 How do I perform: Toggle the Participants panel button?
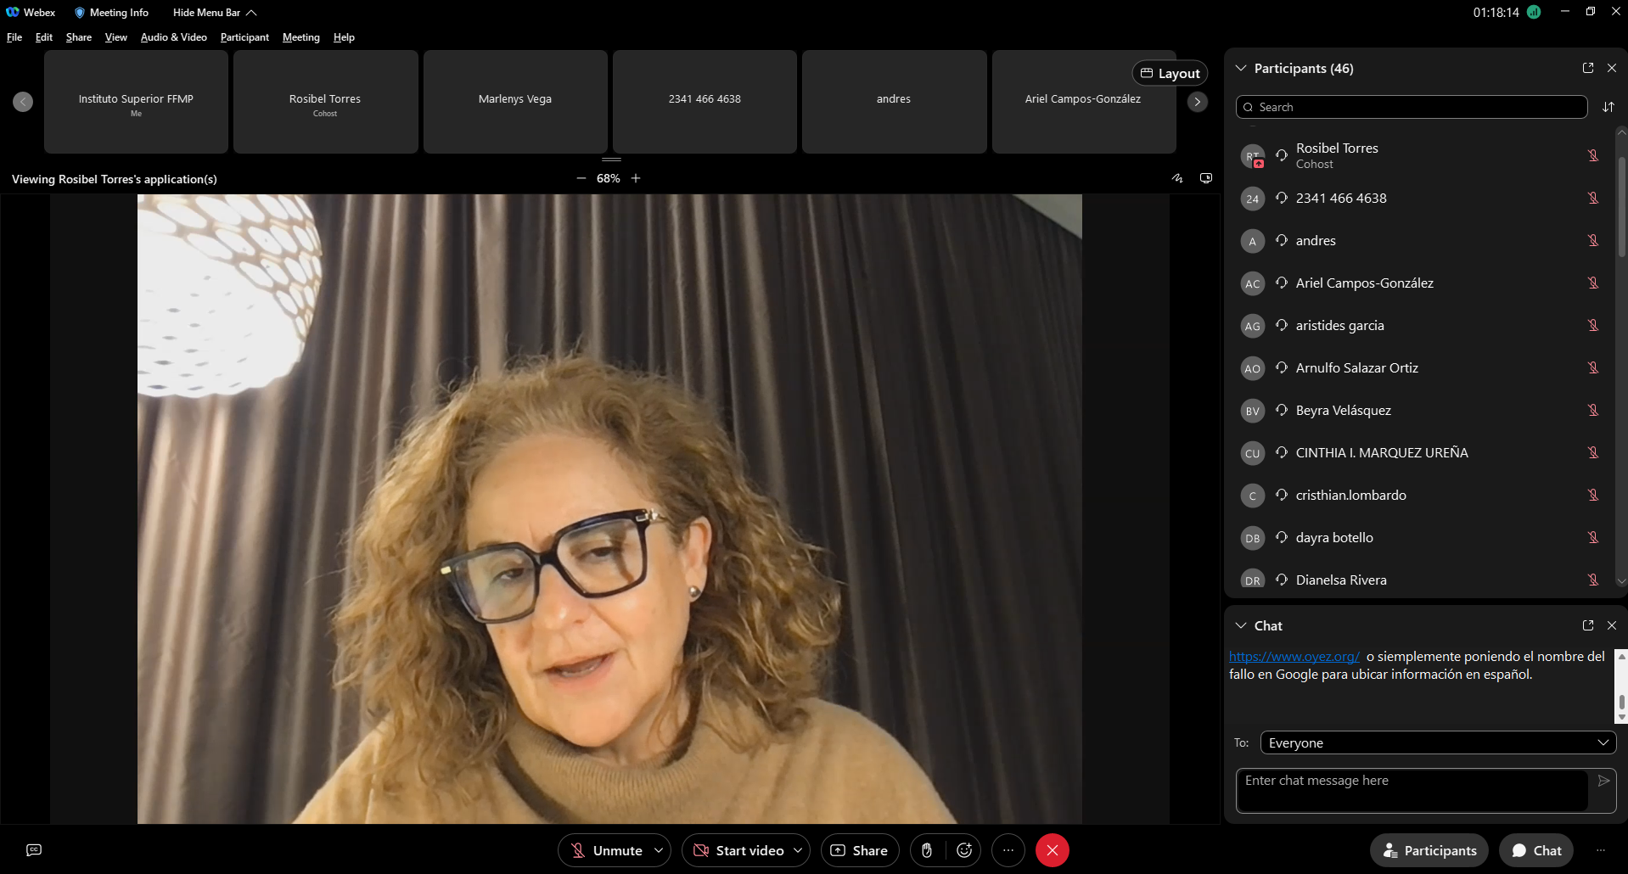1429,850
